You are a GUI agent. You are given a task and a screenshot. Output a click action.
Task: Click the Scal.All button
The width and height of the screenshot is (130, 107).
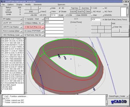tap(73, 12)
